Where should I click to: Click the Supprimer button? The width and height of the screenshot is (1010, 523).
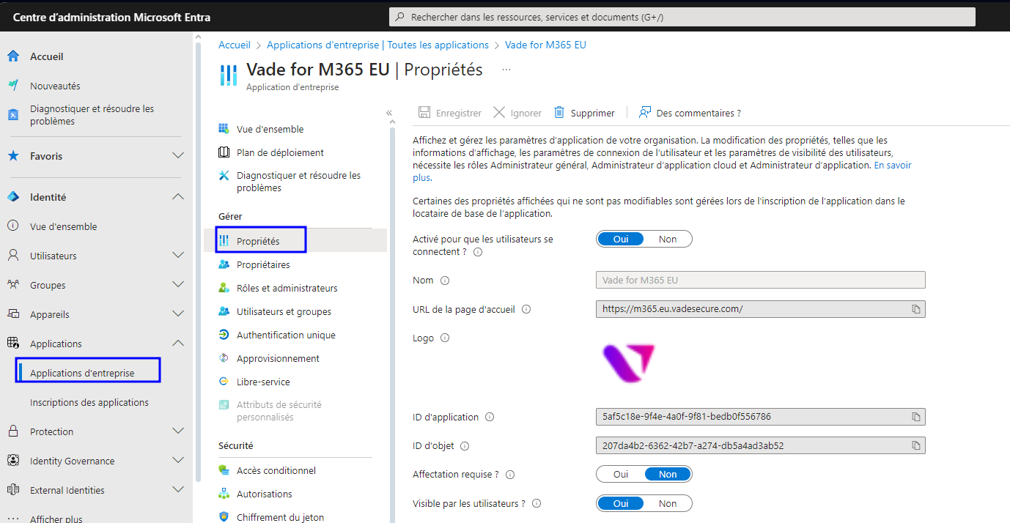(x=584, y=113)
